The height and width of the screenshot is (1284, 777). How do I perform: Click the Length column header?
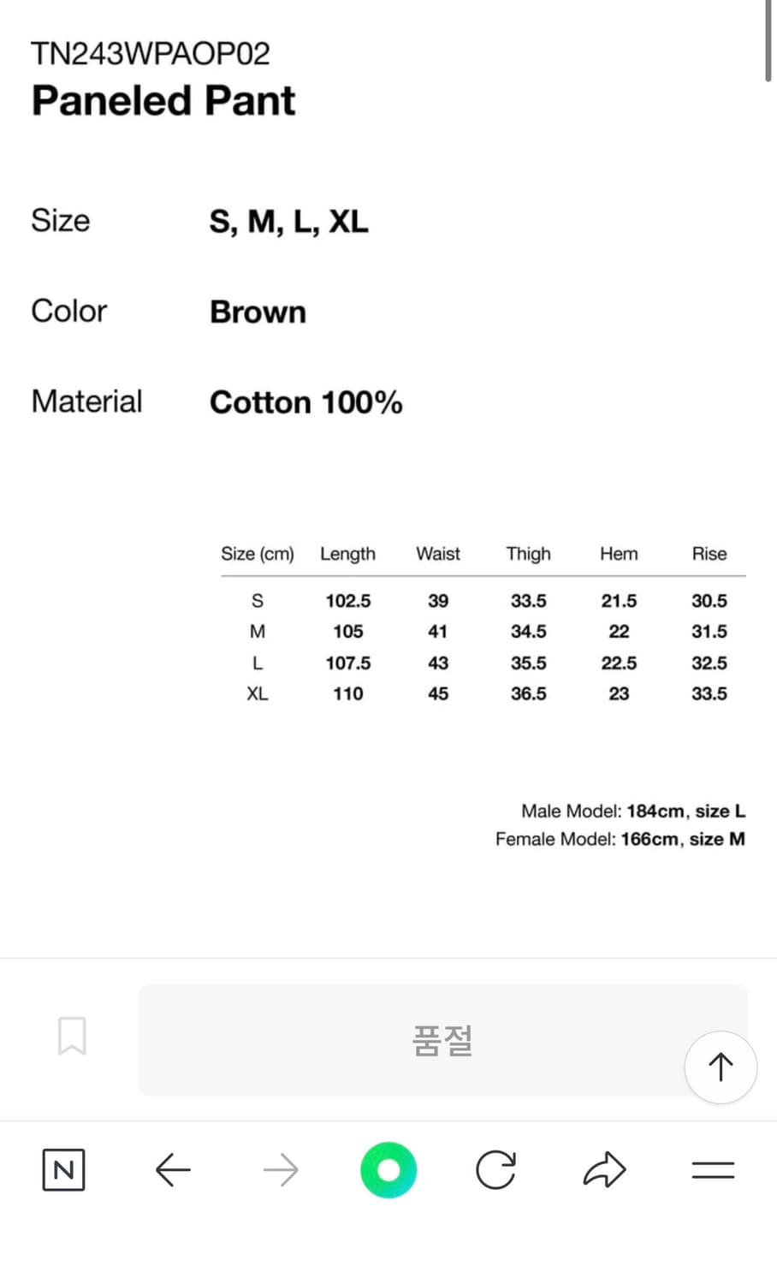pyautogui.click(x=347, y=554)
